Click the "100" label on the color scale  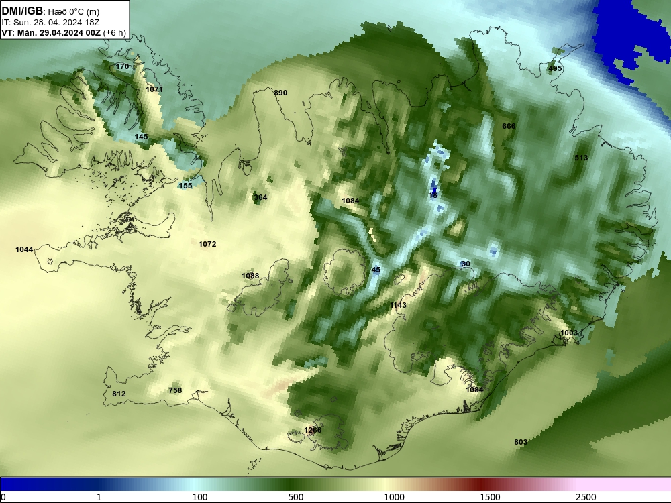200,496
